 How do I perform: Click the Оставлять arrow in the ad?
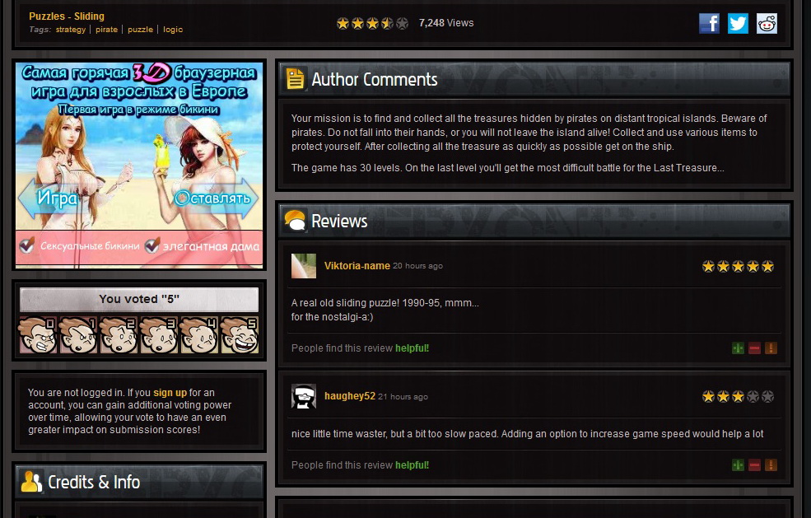[x=215, y=198]
